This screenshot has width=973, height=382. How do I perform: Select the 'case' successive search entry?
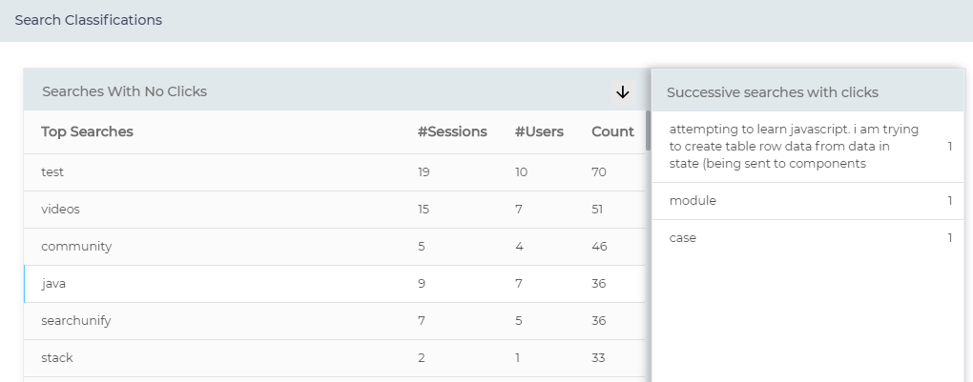tap(683, 238)
